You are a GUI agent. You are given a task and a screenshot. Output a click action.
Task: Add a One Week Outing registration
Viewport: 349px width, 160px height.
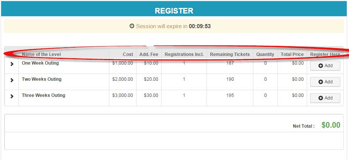coord(325,66)
